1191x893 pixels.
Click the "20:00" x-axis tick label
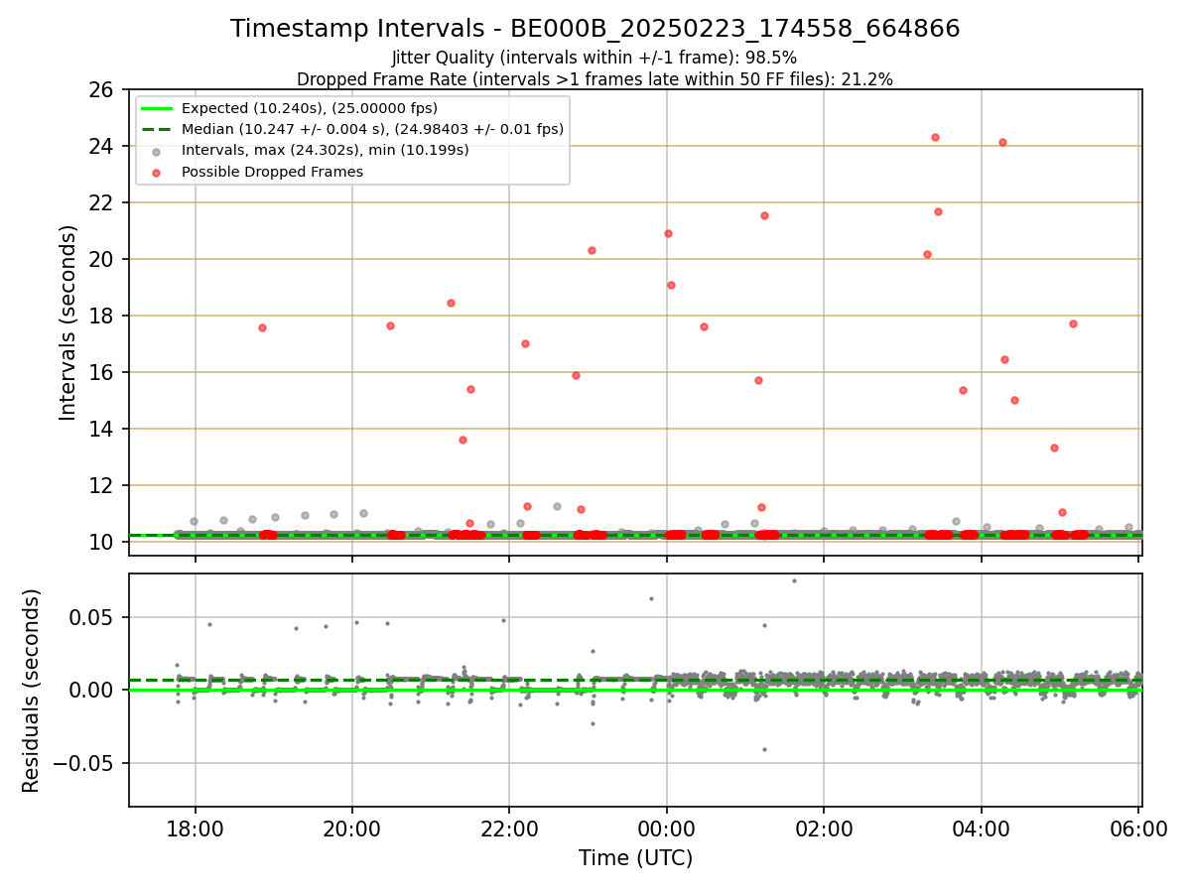coord(352,829)
